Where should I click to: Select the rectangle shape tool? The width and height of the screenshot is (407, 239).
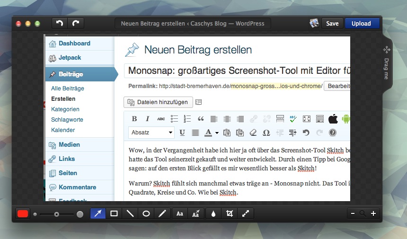(x=114, y=213)
